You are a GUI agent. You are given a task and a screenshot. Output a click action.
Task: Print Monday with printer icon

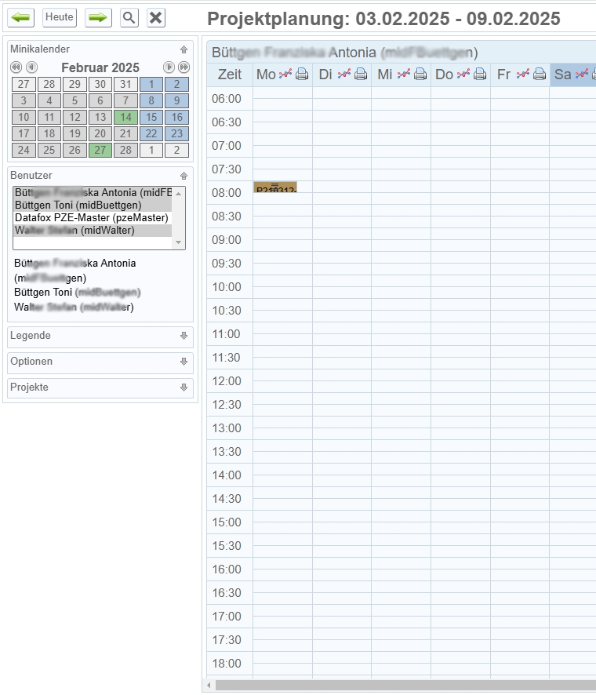tap(302, 74)
